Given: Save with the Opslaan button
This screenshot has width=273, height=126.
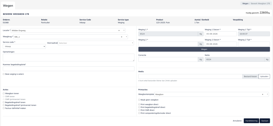Looking at the screenshot, I should (265, 121).
